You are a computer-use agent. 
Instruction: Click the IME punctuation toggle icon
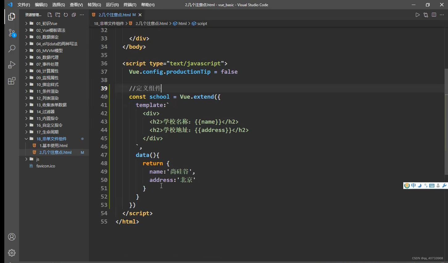[x=426, y=185]
